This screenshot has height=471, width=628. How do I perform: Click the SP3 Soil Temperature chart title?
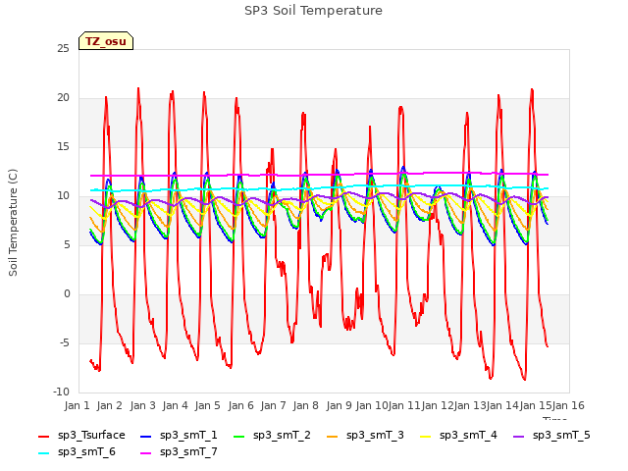pos(313,11)
